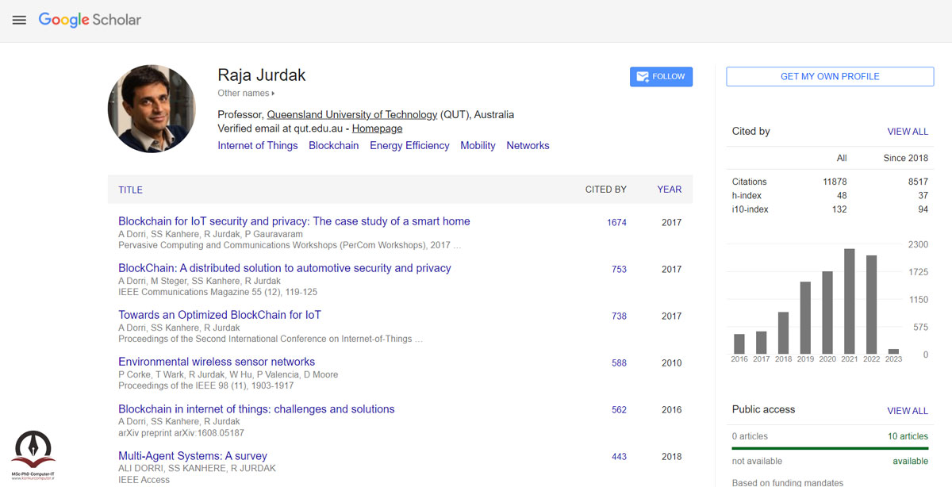Click the 'Since 2018' column header
This screenshot has width=952, height=487.
[x=906, y=158]
